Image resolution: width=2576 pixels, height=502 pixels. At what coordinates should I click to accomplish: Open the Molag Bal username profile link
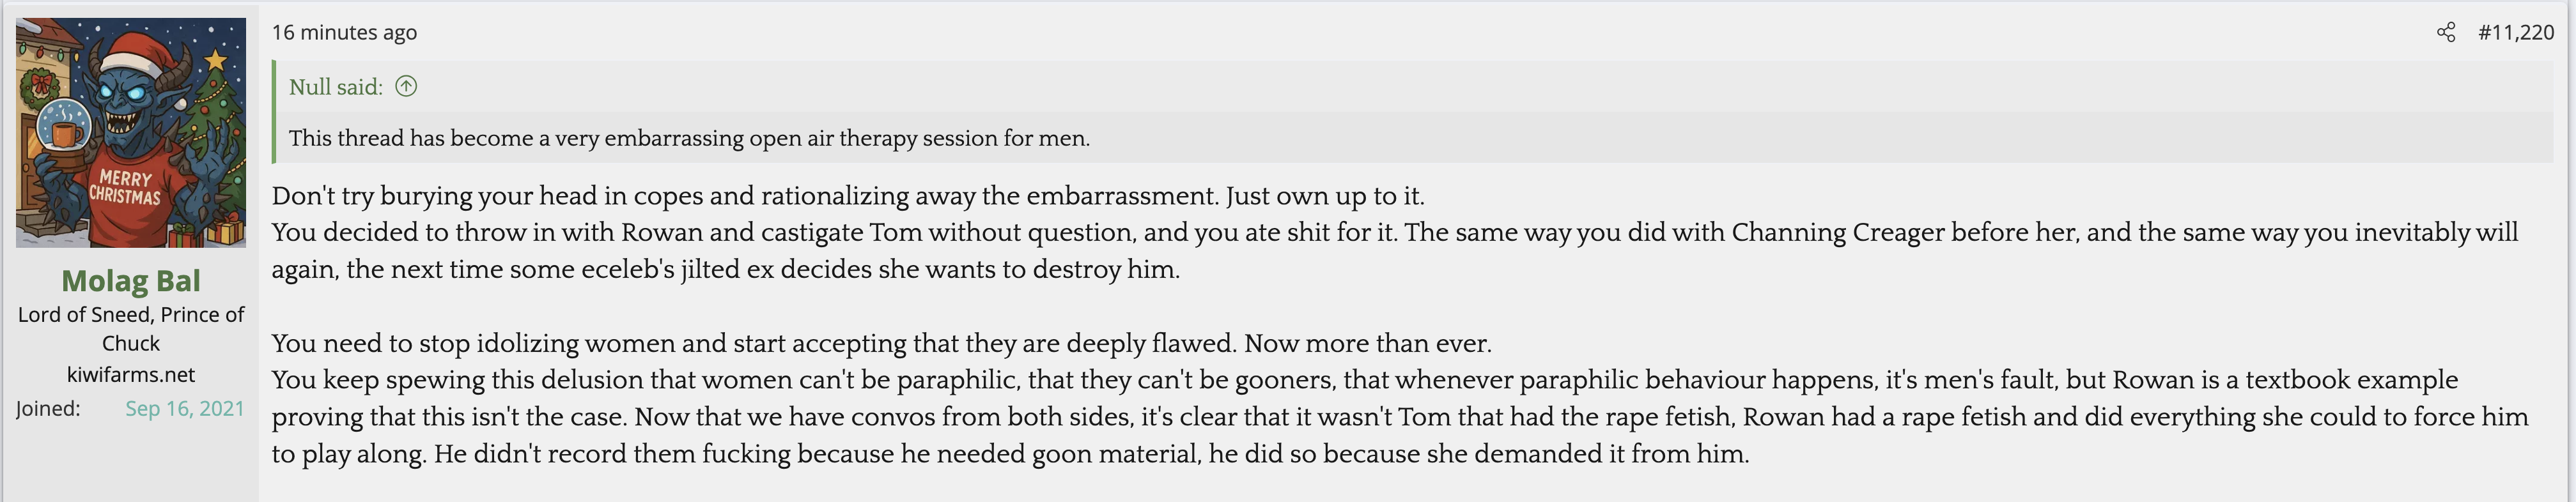[131, 281]
